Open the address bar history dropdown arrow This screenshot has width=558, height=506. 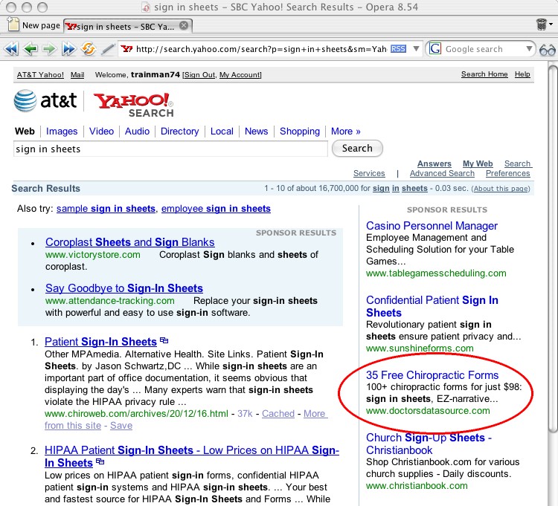tap(416, 49)
